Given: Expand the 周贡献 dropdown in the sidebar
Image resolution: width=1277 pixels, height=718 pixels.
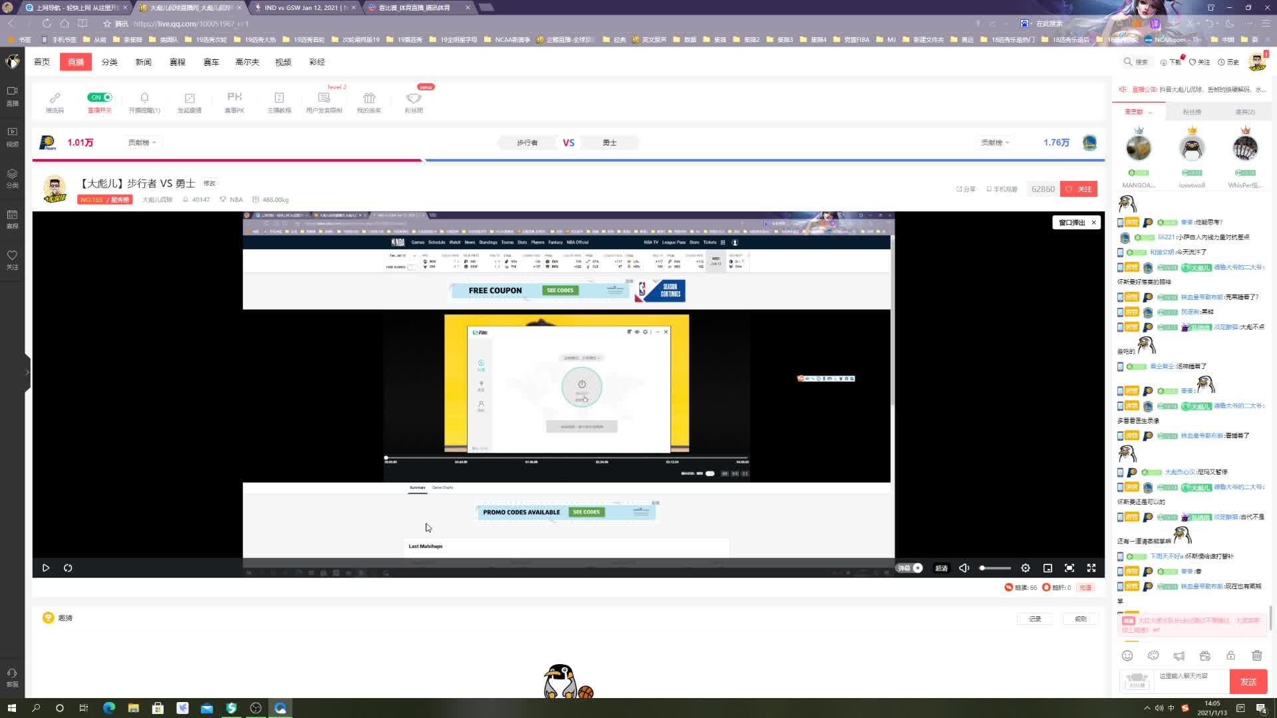Looking at the screenshot, I should click(x=1138, y=112).
